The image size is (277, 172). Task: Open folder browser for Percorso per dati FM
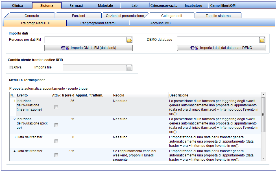[x=129, y=40]
